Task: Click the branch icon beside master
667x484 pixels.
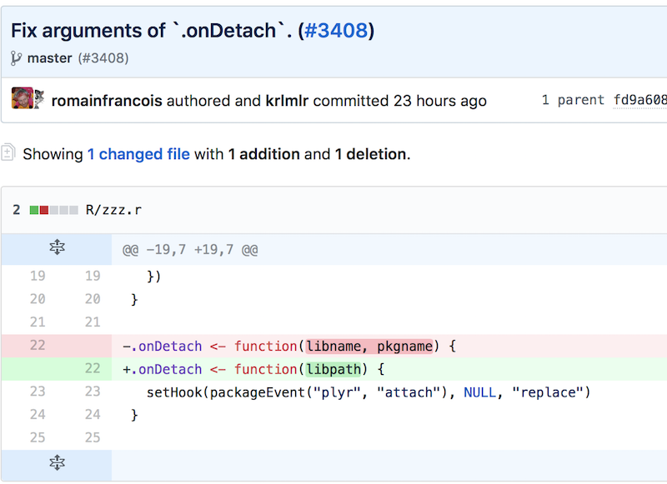Action: [x=16, y=58]
